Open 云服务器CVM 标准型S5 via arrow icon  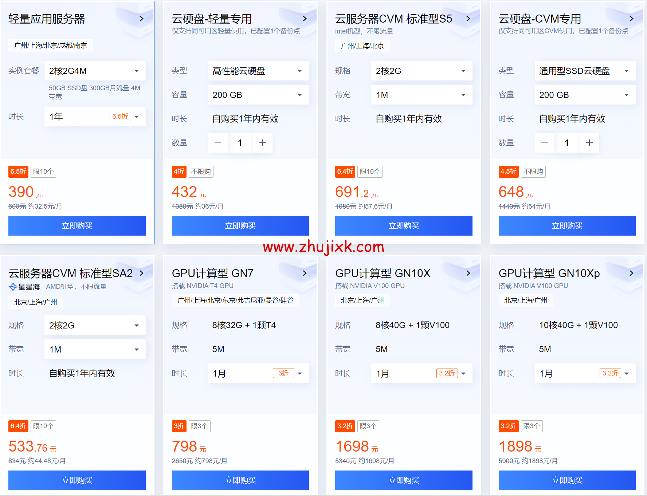click(468, 19)
